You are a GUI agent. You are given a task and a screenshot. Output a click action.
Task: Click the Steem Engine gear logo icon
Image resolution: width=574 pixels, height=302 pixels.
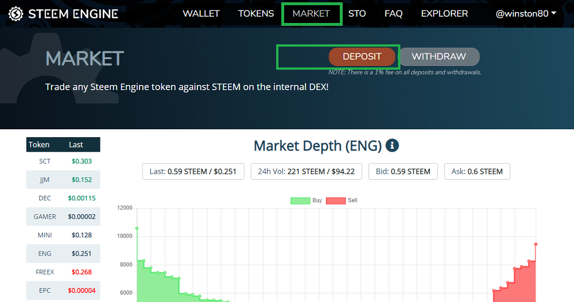(x=15, y=14)
